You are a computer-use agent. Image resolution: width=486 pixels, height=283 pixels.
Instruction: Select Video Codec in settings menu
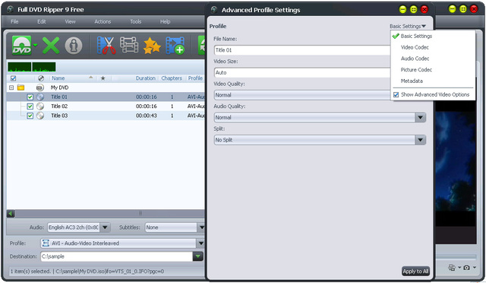coord(415,47)
